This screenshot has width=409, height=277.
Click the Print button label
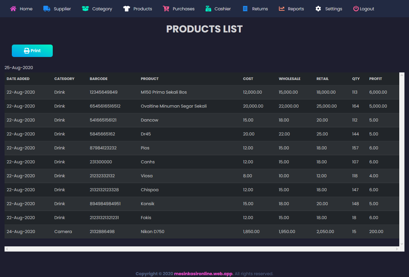(35, 51)
